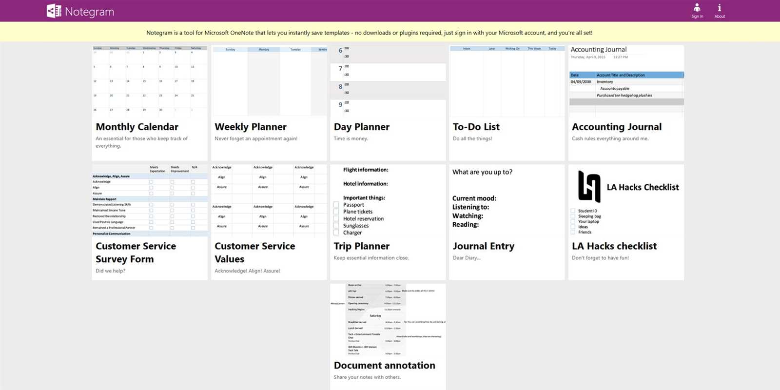This screenshot has height=390, width=780.
Task: Click 'Listening to:' in Journal Entry preview
Action: point(470,207)
